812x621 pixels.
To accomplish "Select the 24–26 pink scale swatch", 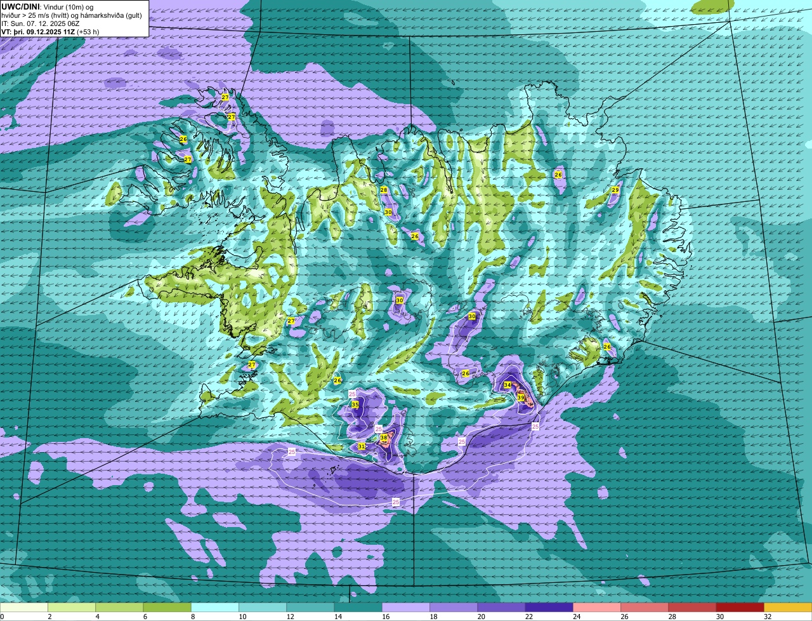I will click(597, 608).
